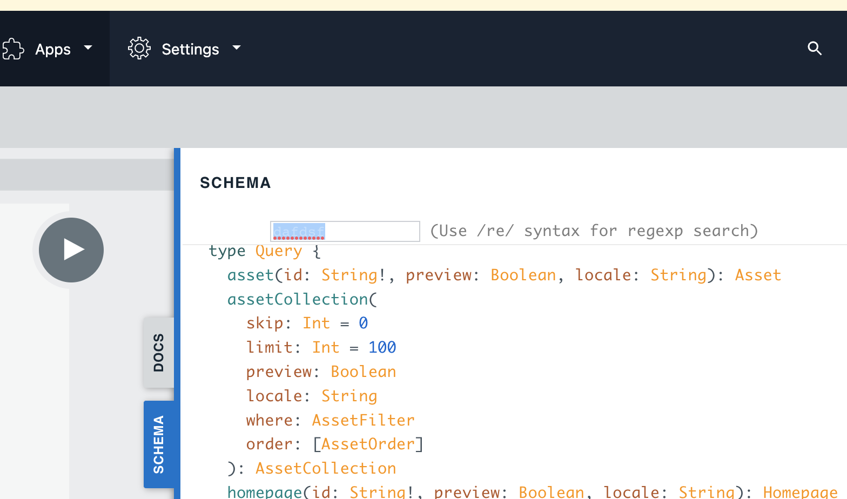Viewport: 847px width, 499px height.
Task: Click the Int type after limit
Action: click(x=326, y=348)
